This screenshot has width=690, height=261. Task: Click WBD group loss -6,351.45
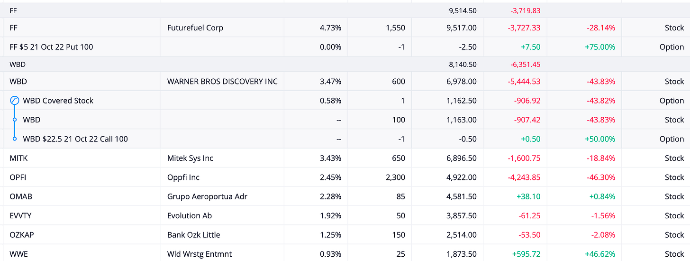(526, 64)
